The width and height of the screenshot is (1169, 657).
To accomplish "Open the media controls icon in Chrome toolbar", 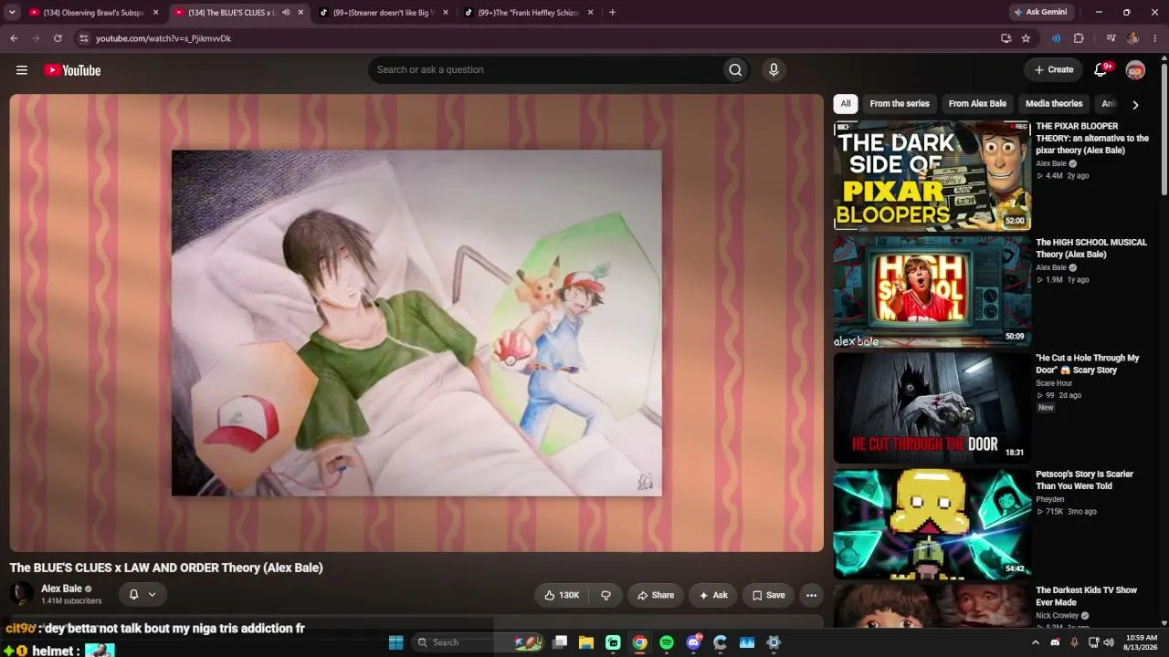I will click(x=1111, y=38).
